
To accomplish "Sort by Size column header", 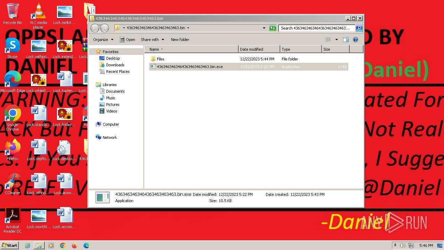I will point(335,49).
